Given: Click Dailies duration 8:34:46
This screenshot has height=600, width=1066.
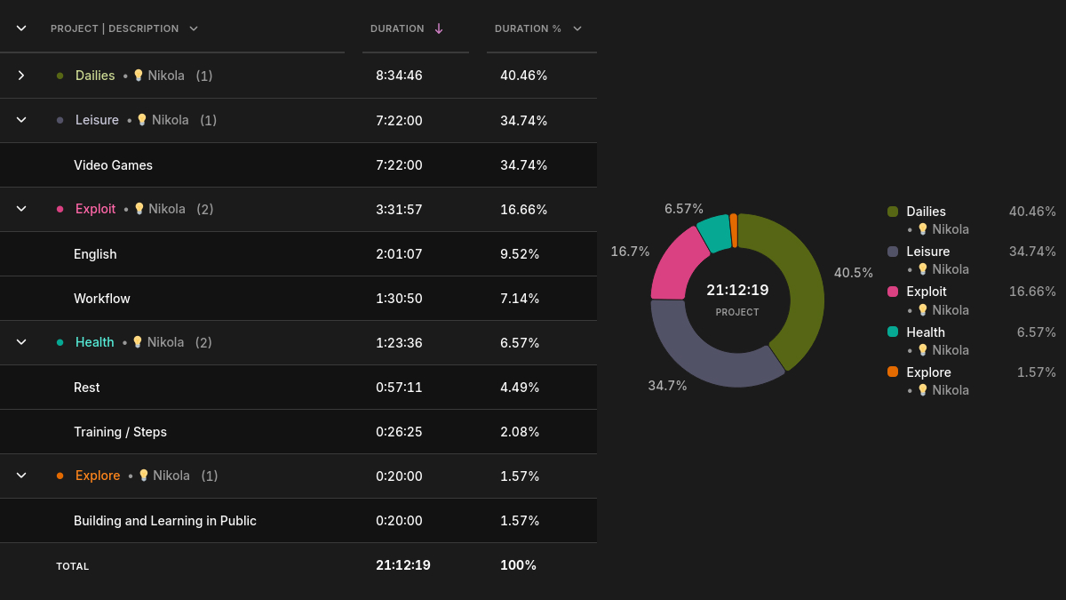Looking at the screenshot, I should tap(399, 76).
